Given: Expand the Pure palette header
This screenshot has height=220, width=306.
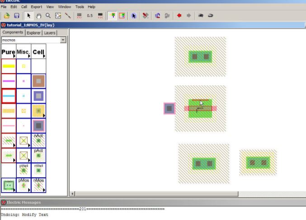Looking at the screenshot, I should click(9, 52).
